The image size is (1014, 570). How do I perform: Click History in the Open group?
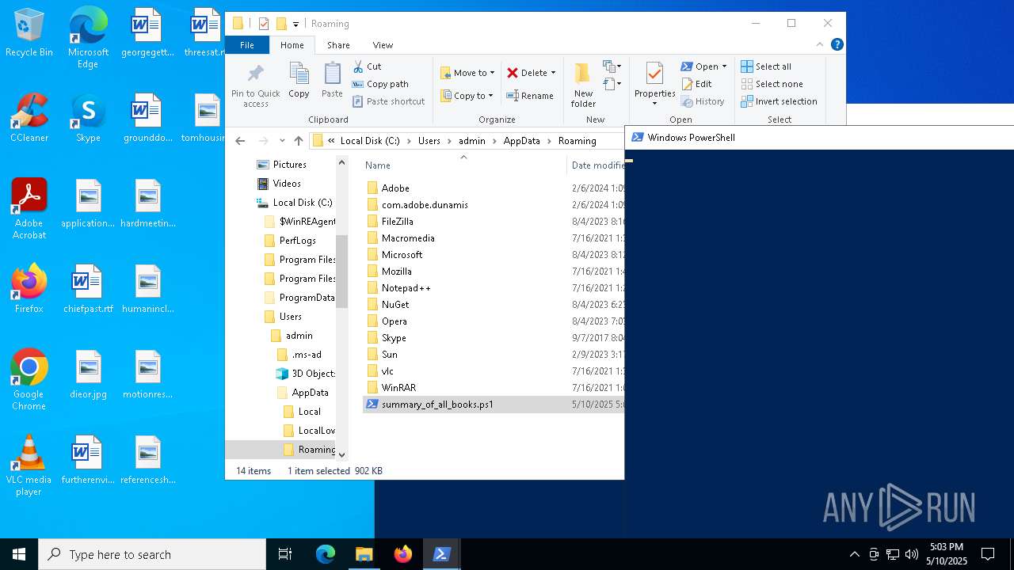[703, 101]
